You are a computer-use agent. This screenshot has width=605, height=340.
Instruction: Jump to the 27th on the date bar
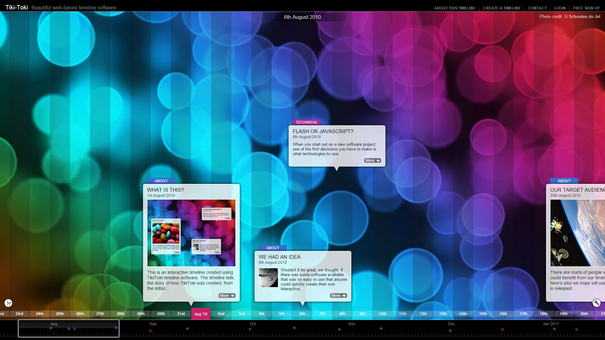click(x=100, y=314)
